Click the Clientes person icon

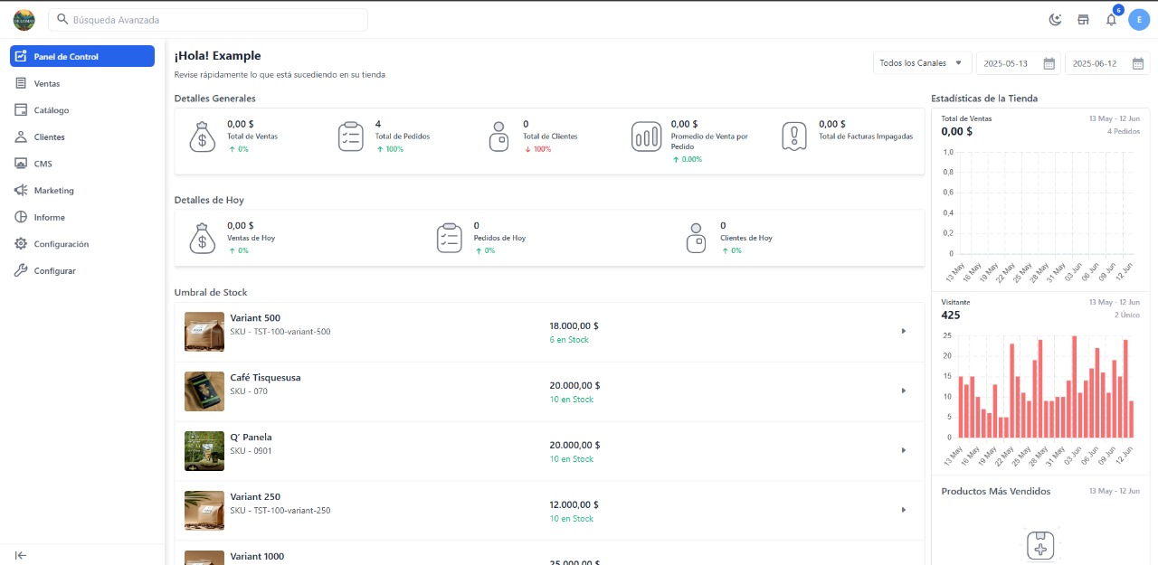(x=20, y=137)
